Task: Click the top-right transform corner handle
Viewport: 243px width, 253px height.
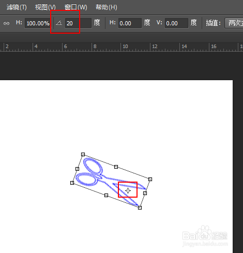Action: (150, 180)
